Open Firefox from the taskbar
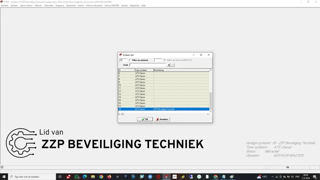 (x=109, y=177)
